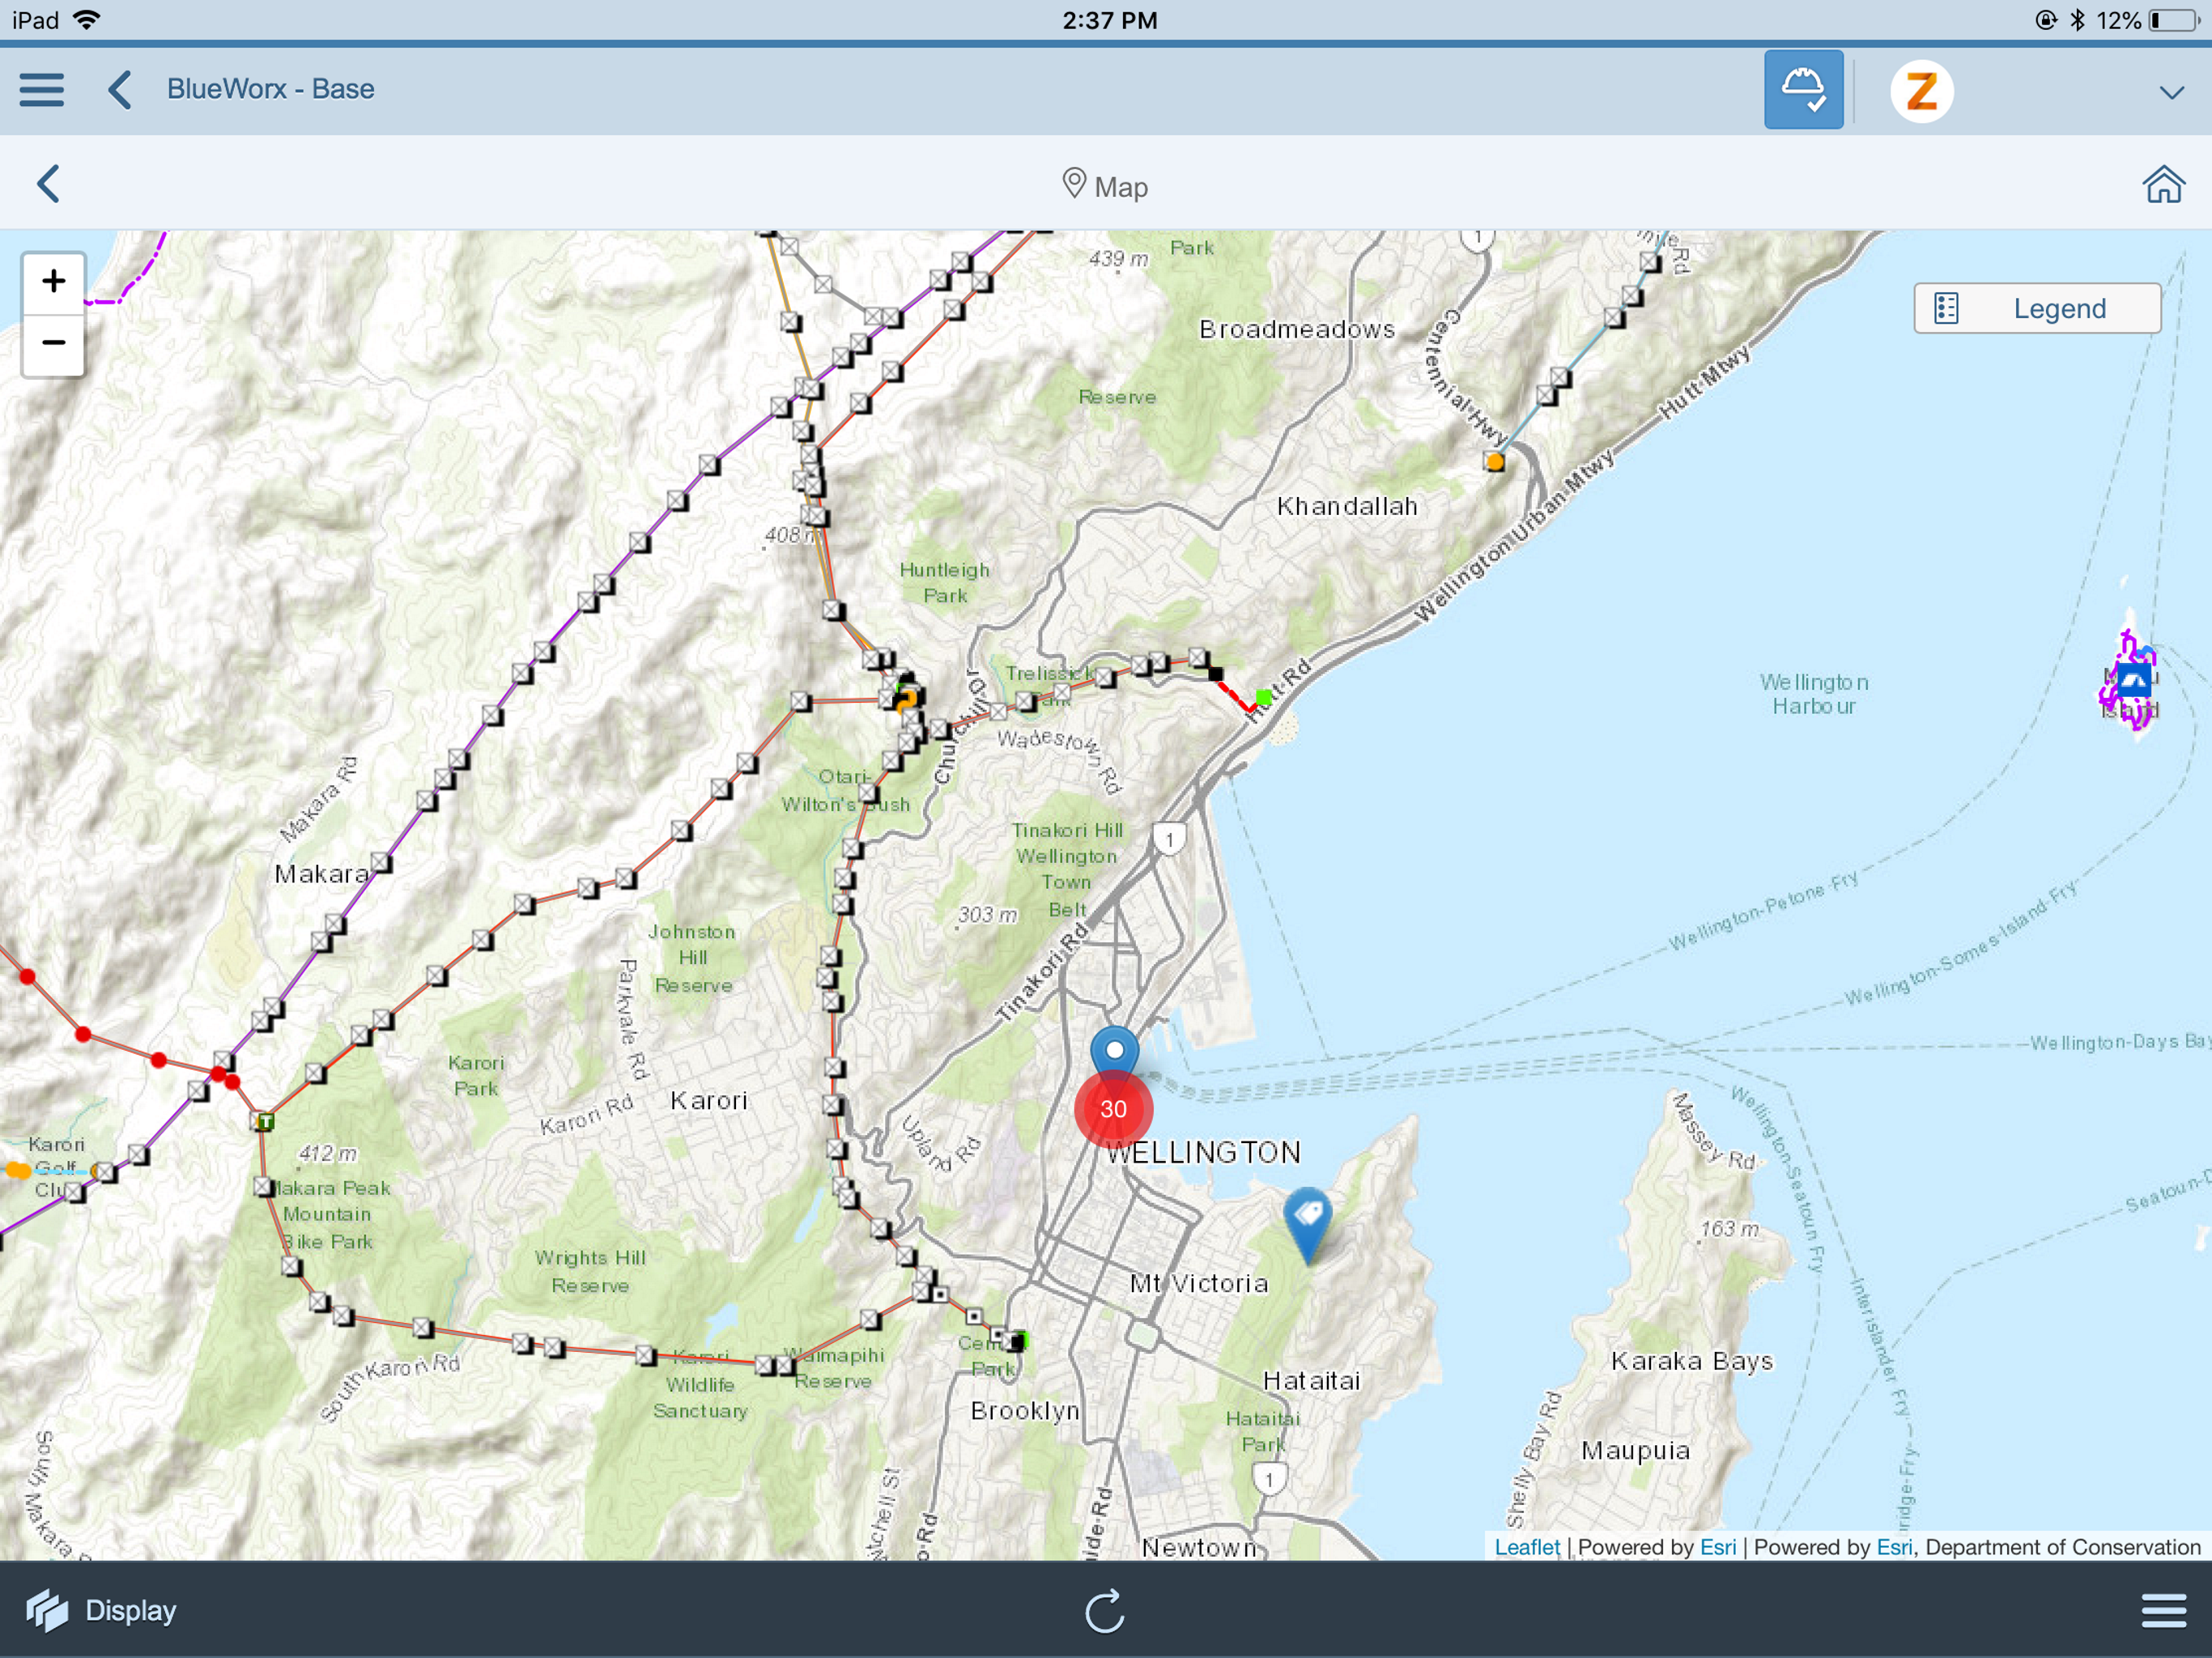This screenshot has width=2212, height=1658.
Task: Open Display layers options
Action: point(102,1610)
